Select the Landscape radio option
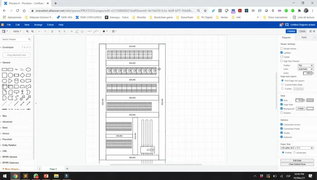 point(294,152)
